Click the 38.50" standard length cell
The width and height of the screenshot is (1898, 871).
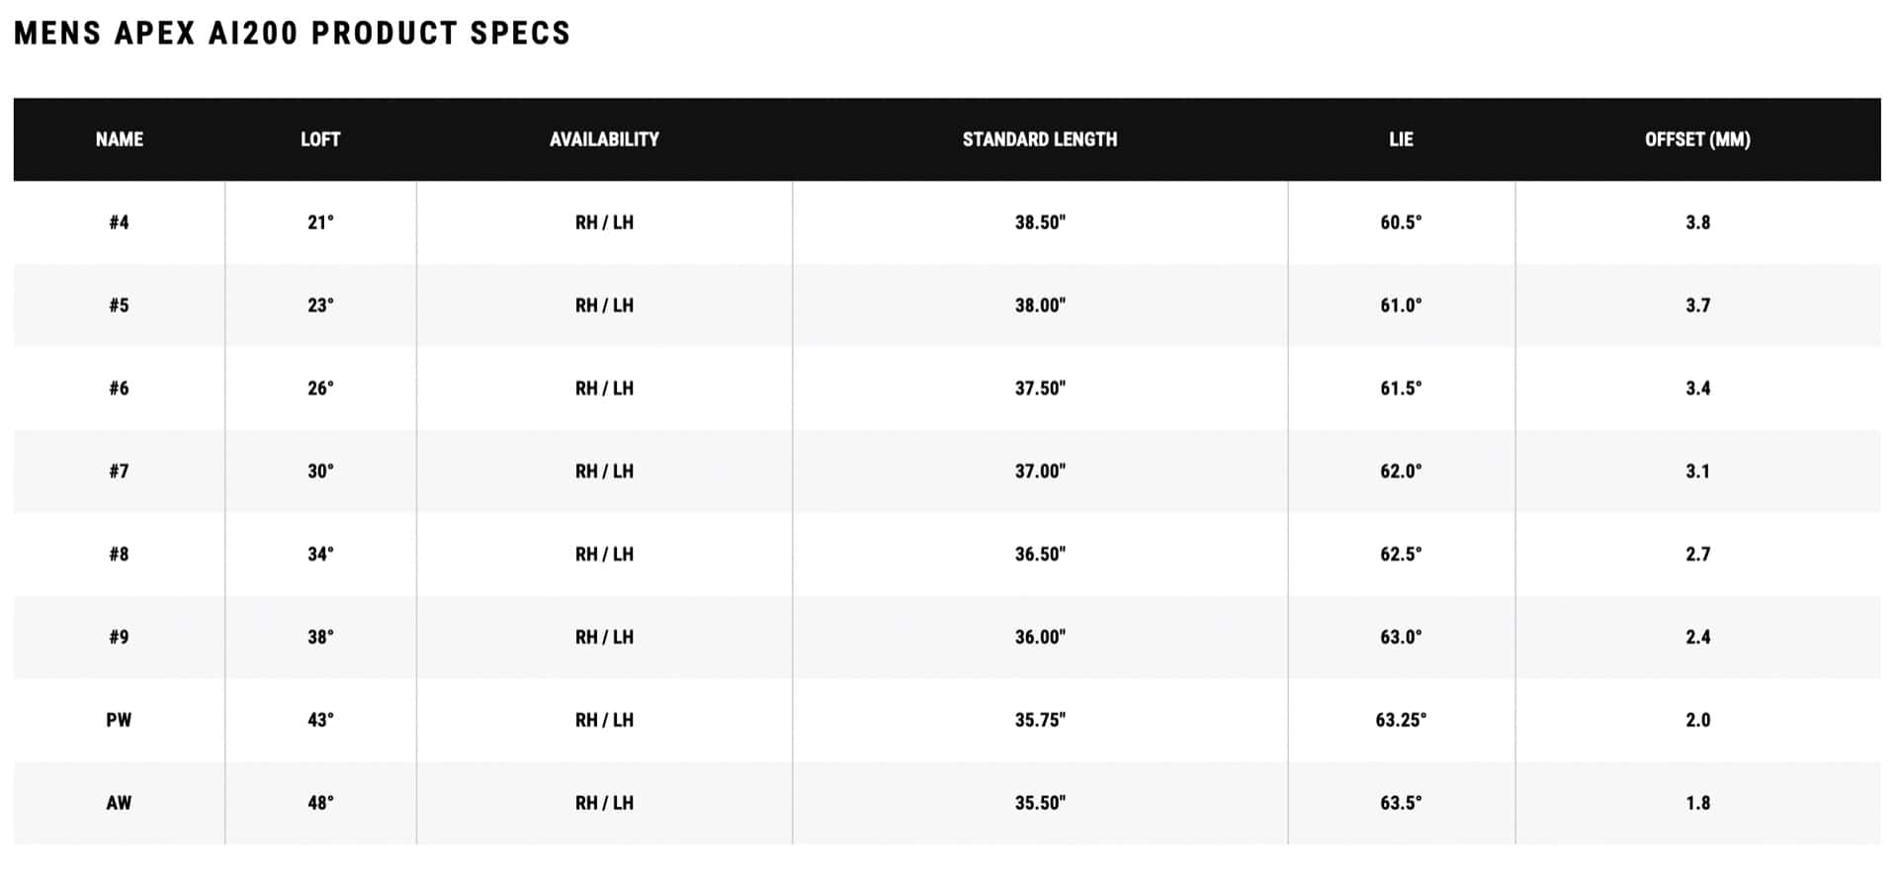click(x=1040, y=222)
